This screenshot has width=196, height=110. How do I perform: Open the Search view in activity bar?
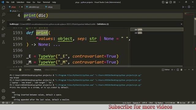click(x=3, y=15)
